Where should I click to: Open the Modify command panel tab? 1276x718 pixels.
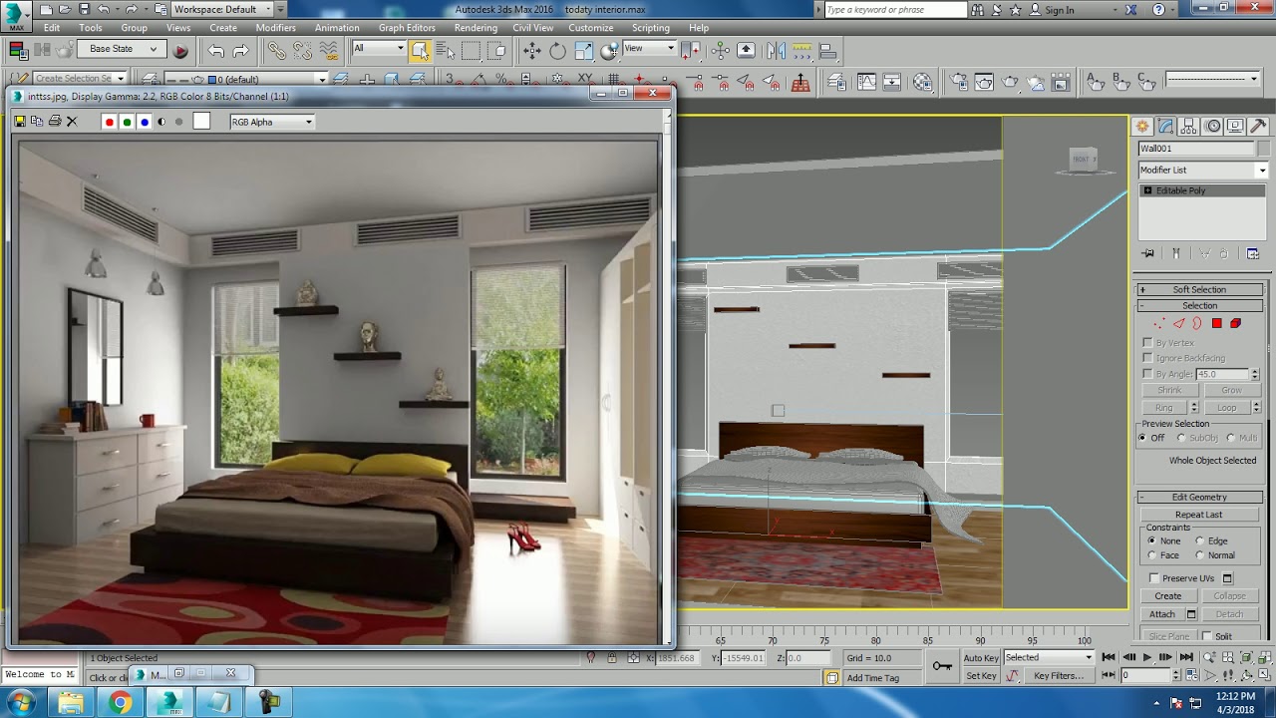pos(1165,127)
